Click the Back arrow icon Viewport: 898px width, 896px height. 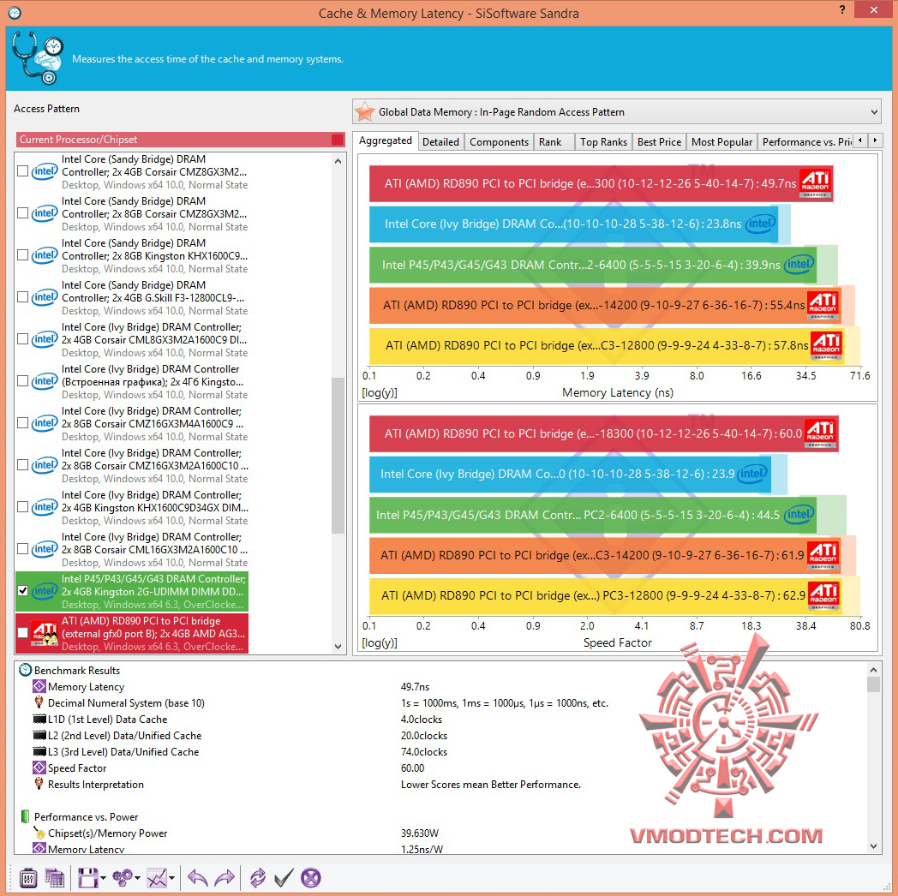(x=198, y=877)
